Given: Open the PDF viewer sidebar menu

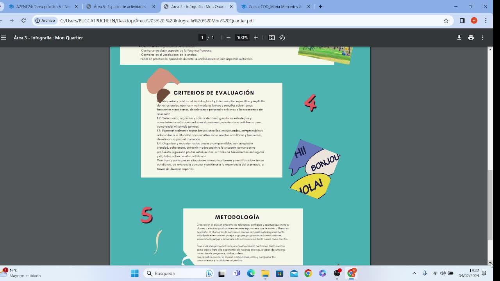Looking at the screenshot, I should coord(4,37).
